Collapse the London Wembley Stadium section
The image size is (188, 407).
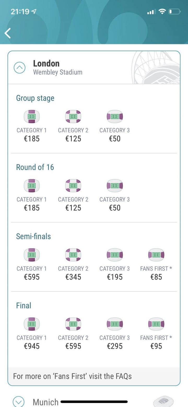[x=20, y=68]
